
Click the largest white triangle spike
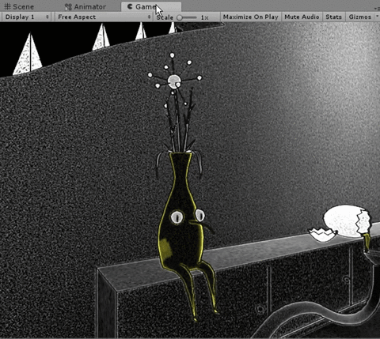(28, 54)
